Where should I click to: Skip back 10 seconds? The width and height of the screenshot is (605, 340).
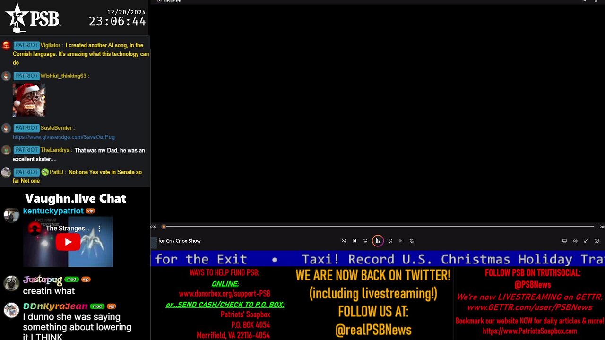(x=365, y=241)
